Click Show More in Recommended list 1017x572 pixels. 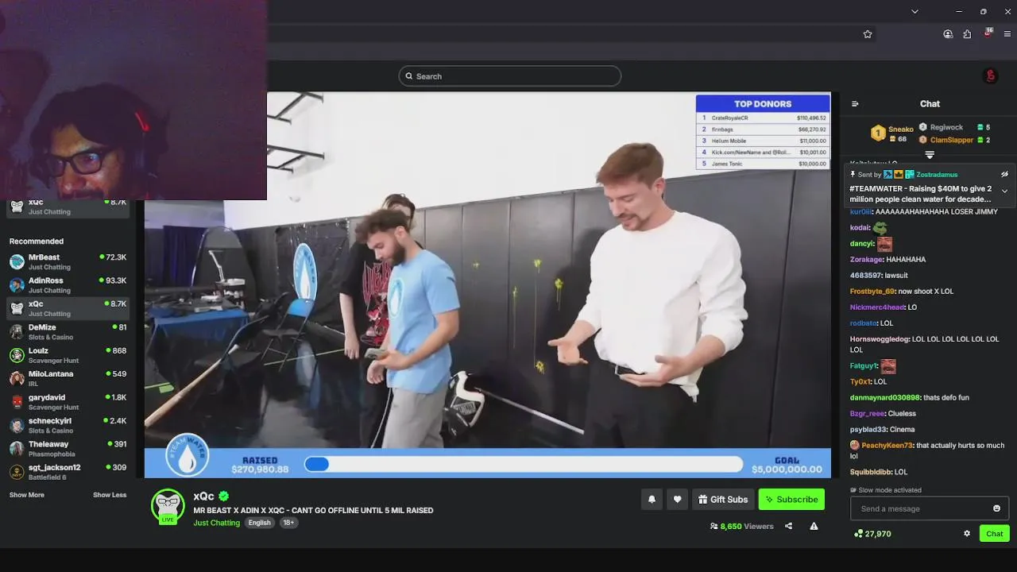pos(27,495)
